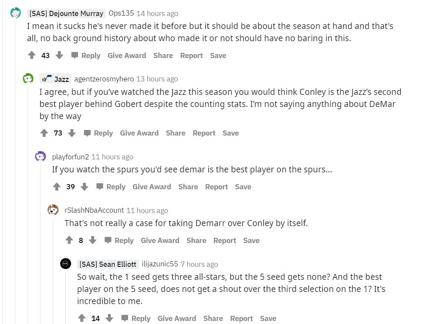Screen dimensions: 428x324
Task: Upvote [SAS] Dejounte Murray's top comment
Action: coord(31,55)
